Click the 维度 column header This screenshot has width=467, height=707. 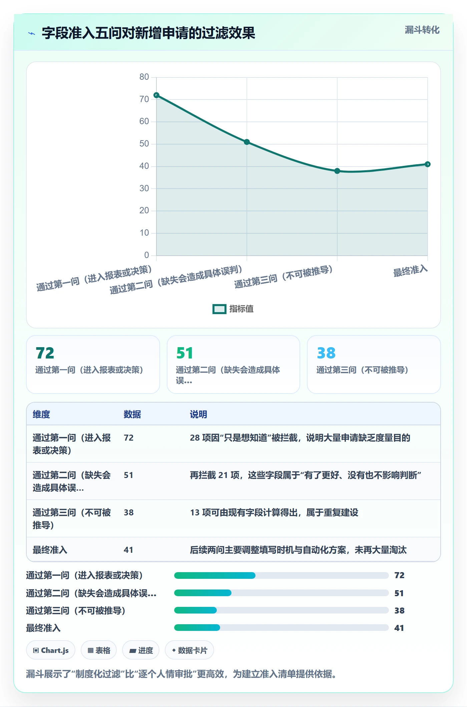(41, 414)
